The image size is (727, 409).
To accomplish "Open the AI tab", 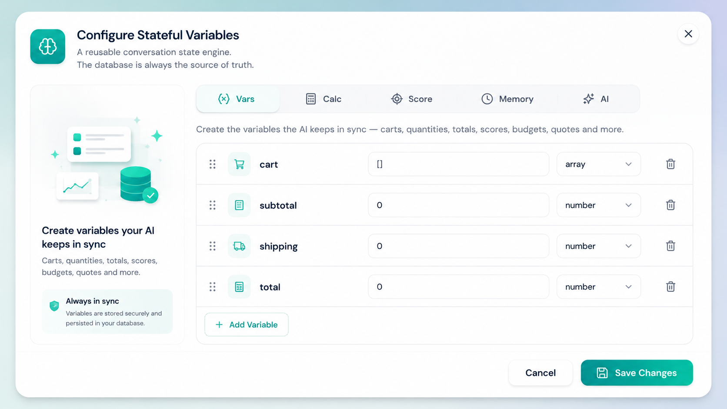I will click(596, 99).
